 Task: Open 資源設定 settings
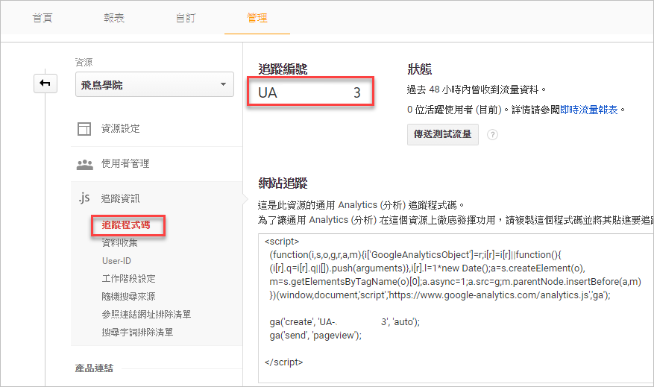(x=121, y=128)
